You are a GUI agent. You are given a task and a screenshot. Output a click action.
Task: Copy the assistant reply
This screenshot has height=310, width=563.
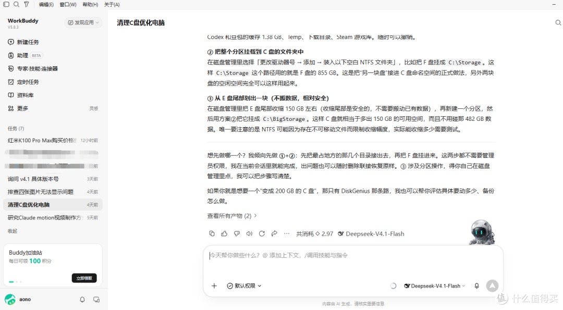(212, 233)
